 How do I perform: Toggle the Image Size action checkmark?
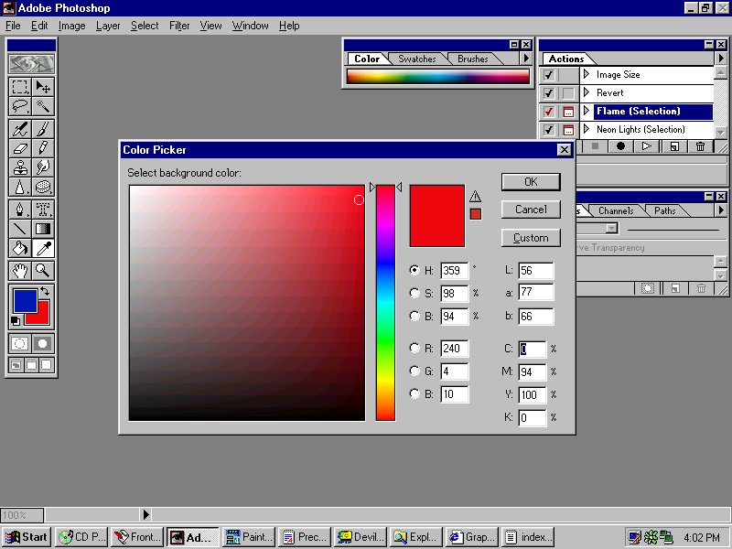[x=549, y=75]
